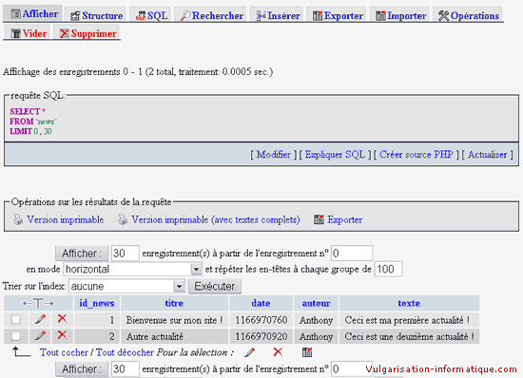Click the cell Ceci est une deuxième actualité !
The height and width of the screenshot is (378, 523).
[x=409, y=336]
